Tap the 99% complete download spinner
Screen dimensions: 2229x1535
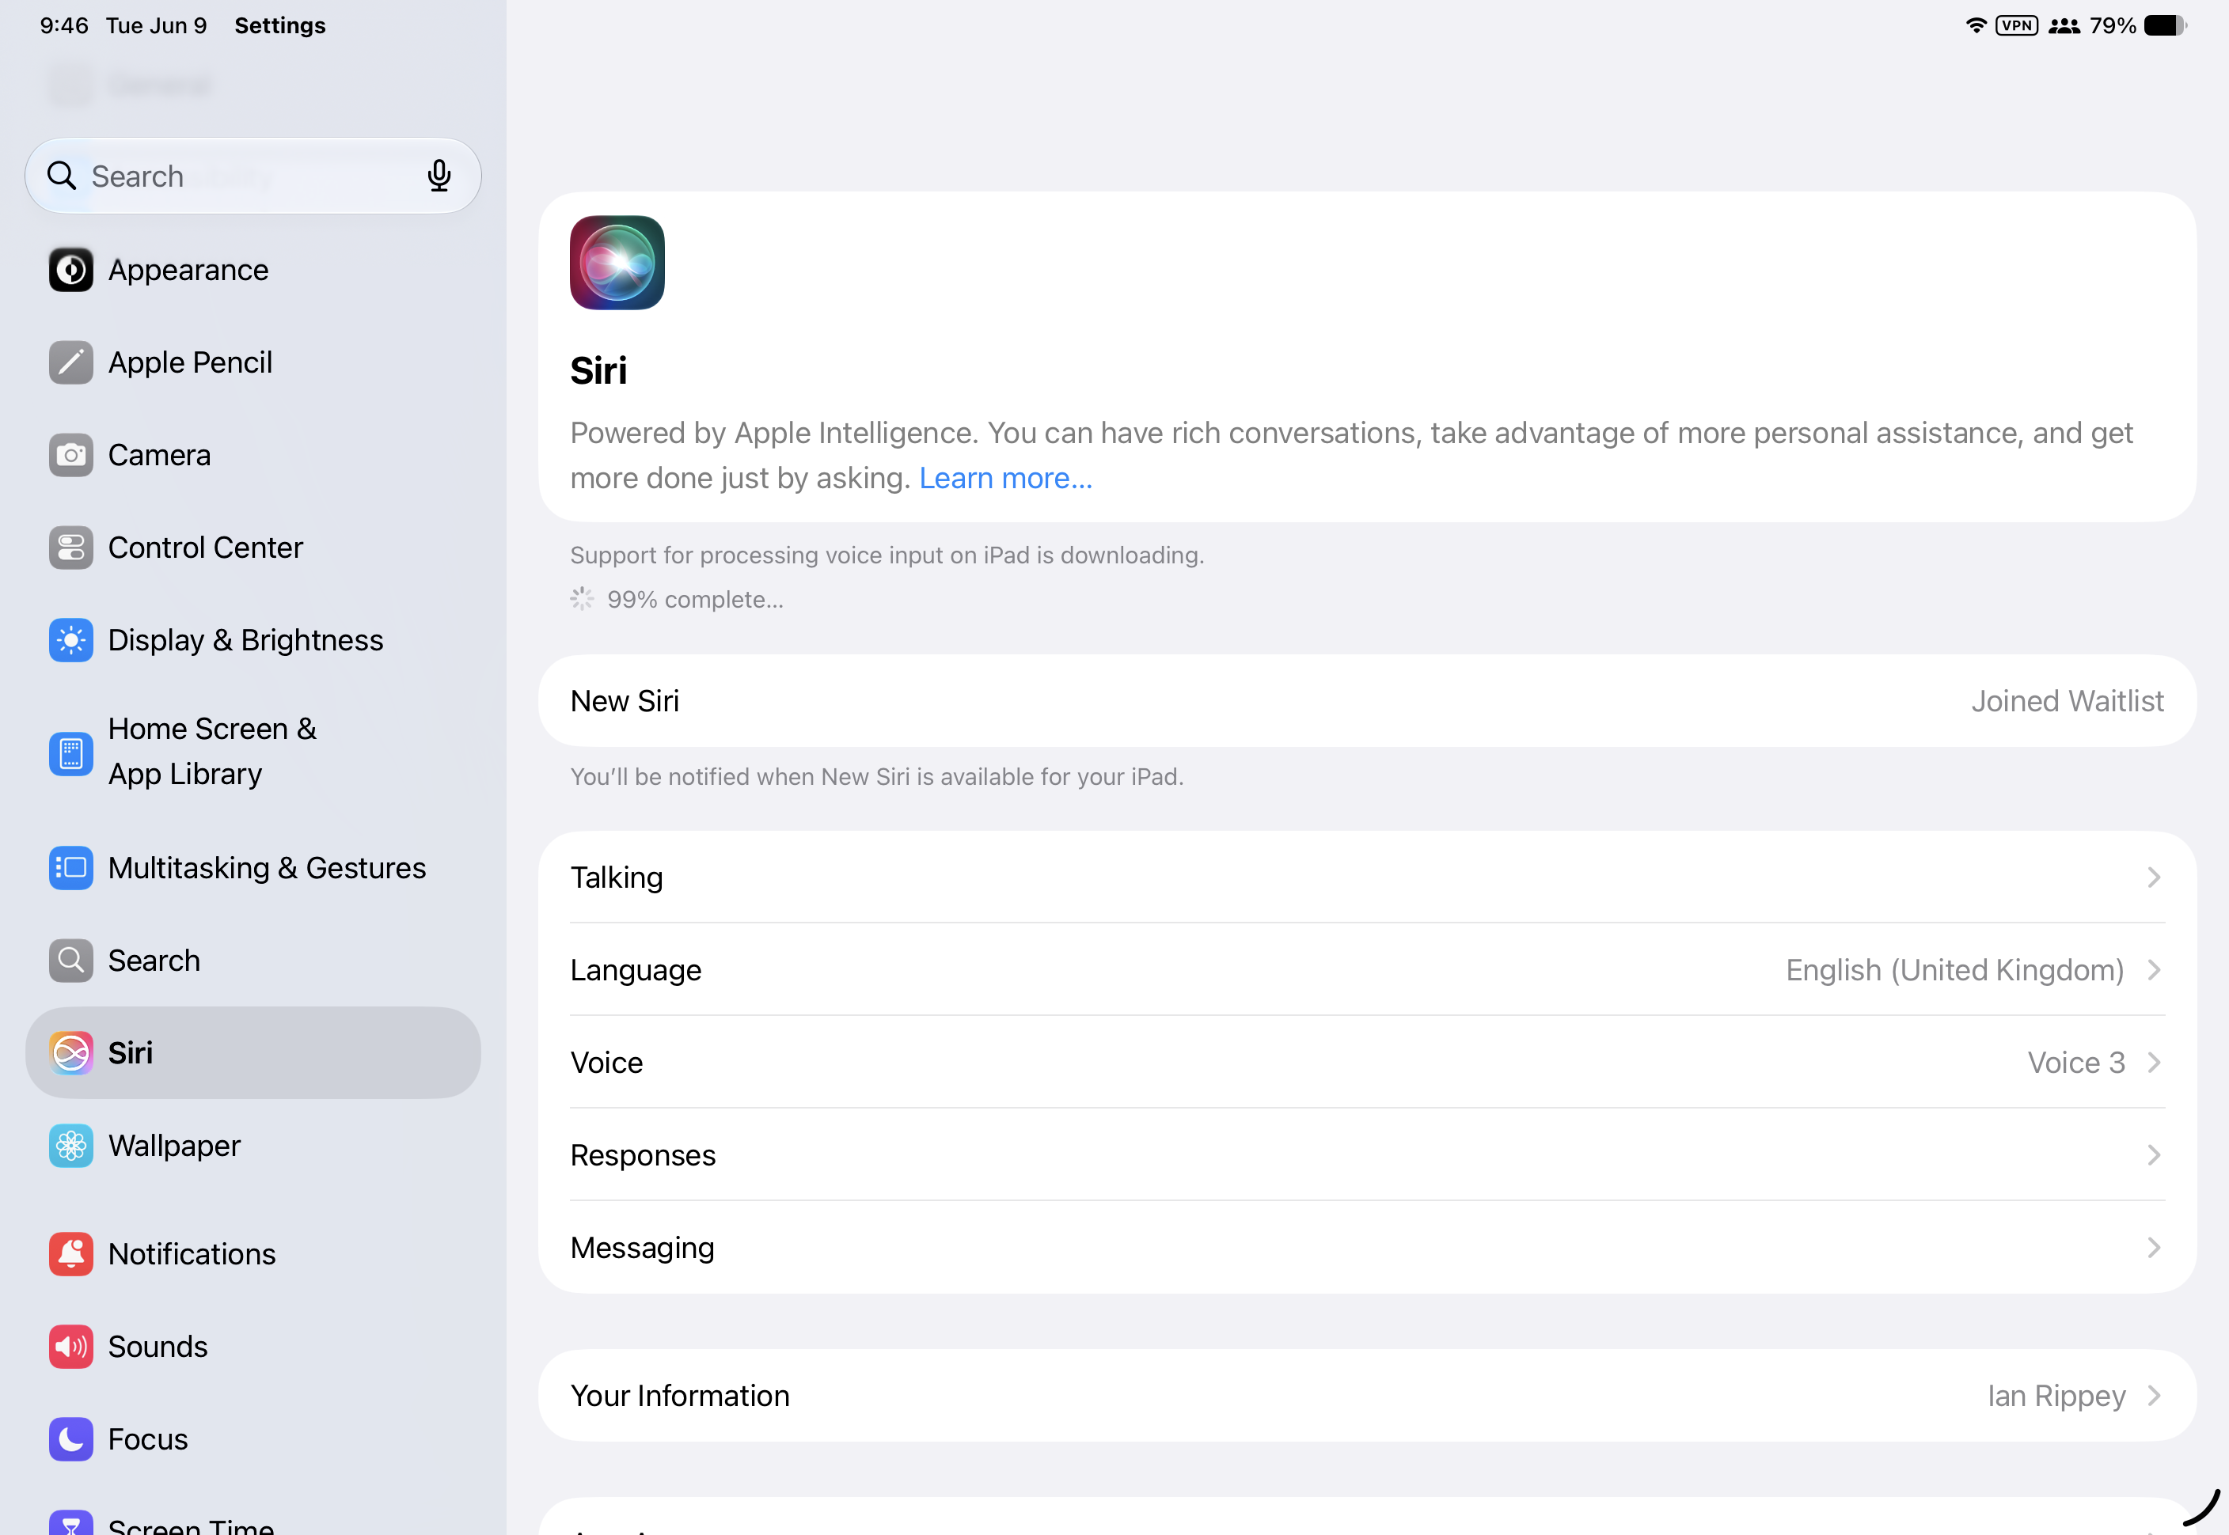pyautogui.click(x=582, y=599)
